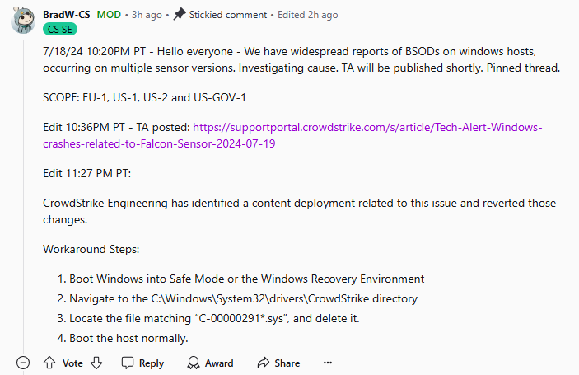Click the BradW-CS user avatar

click(23, 21)
